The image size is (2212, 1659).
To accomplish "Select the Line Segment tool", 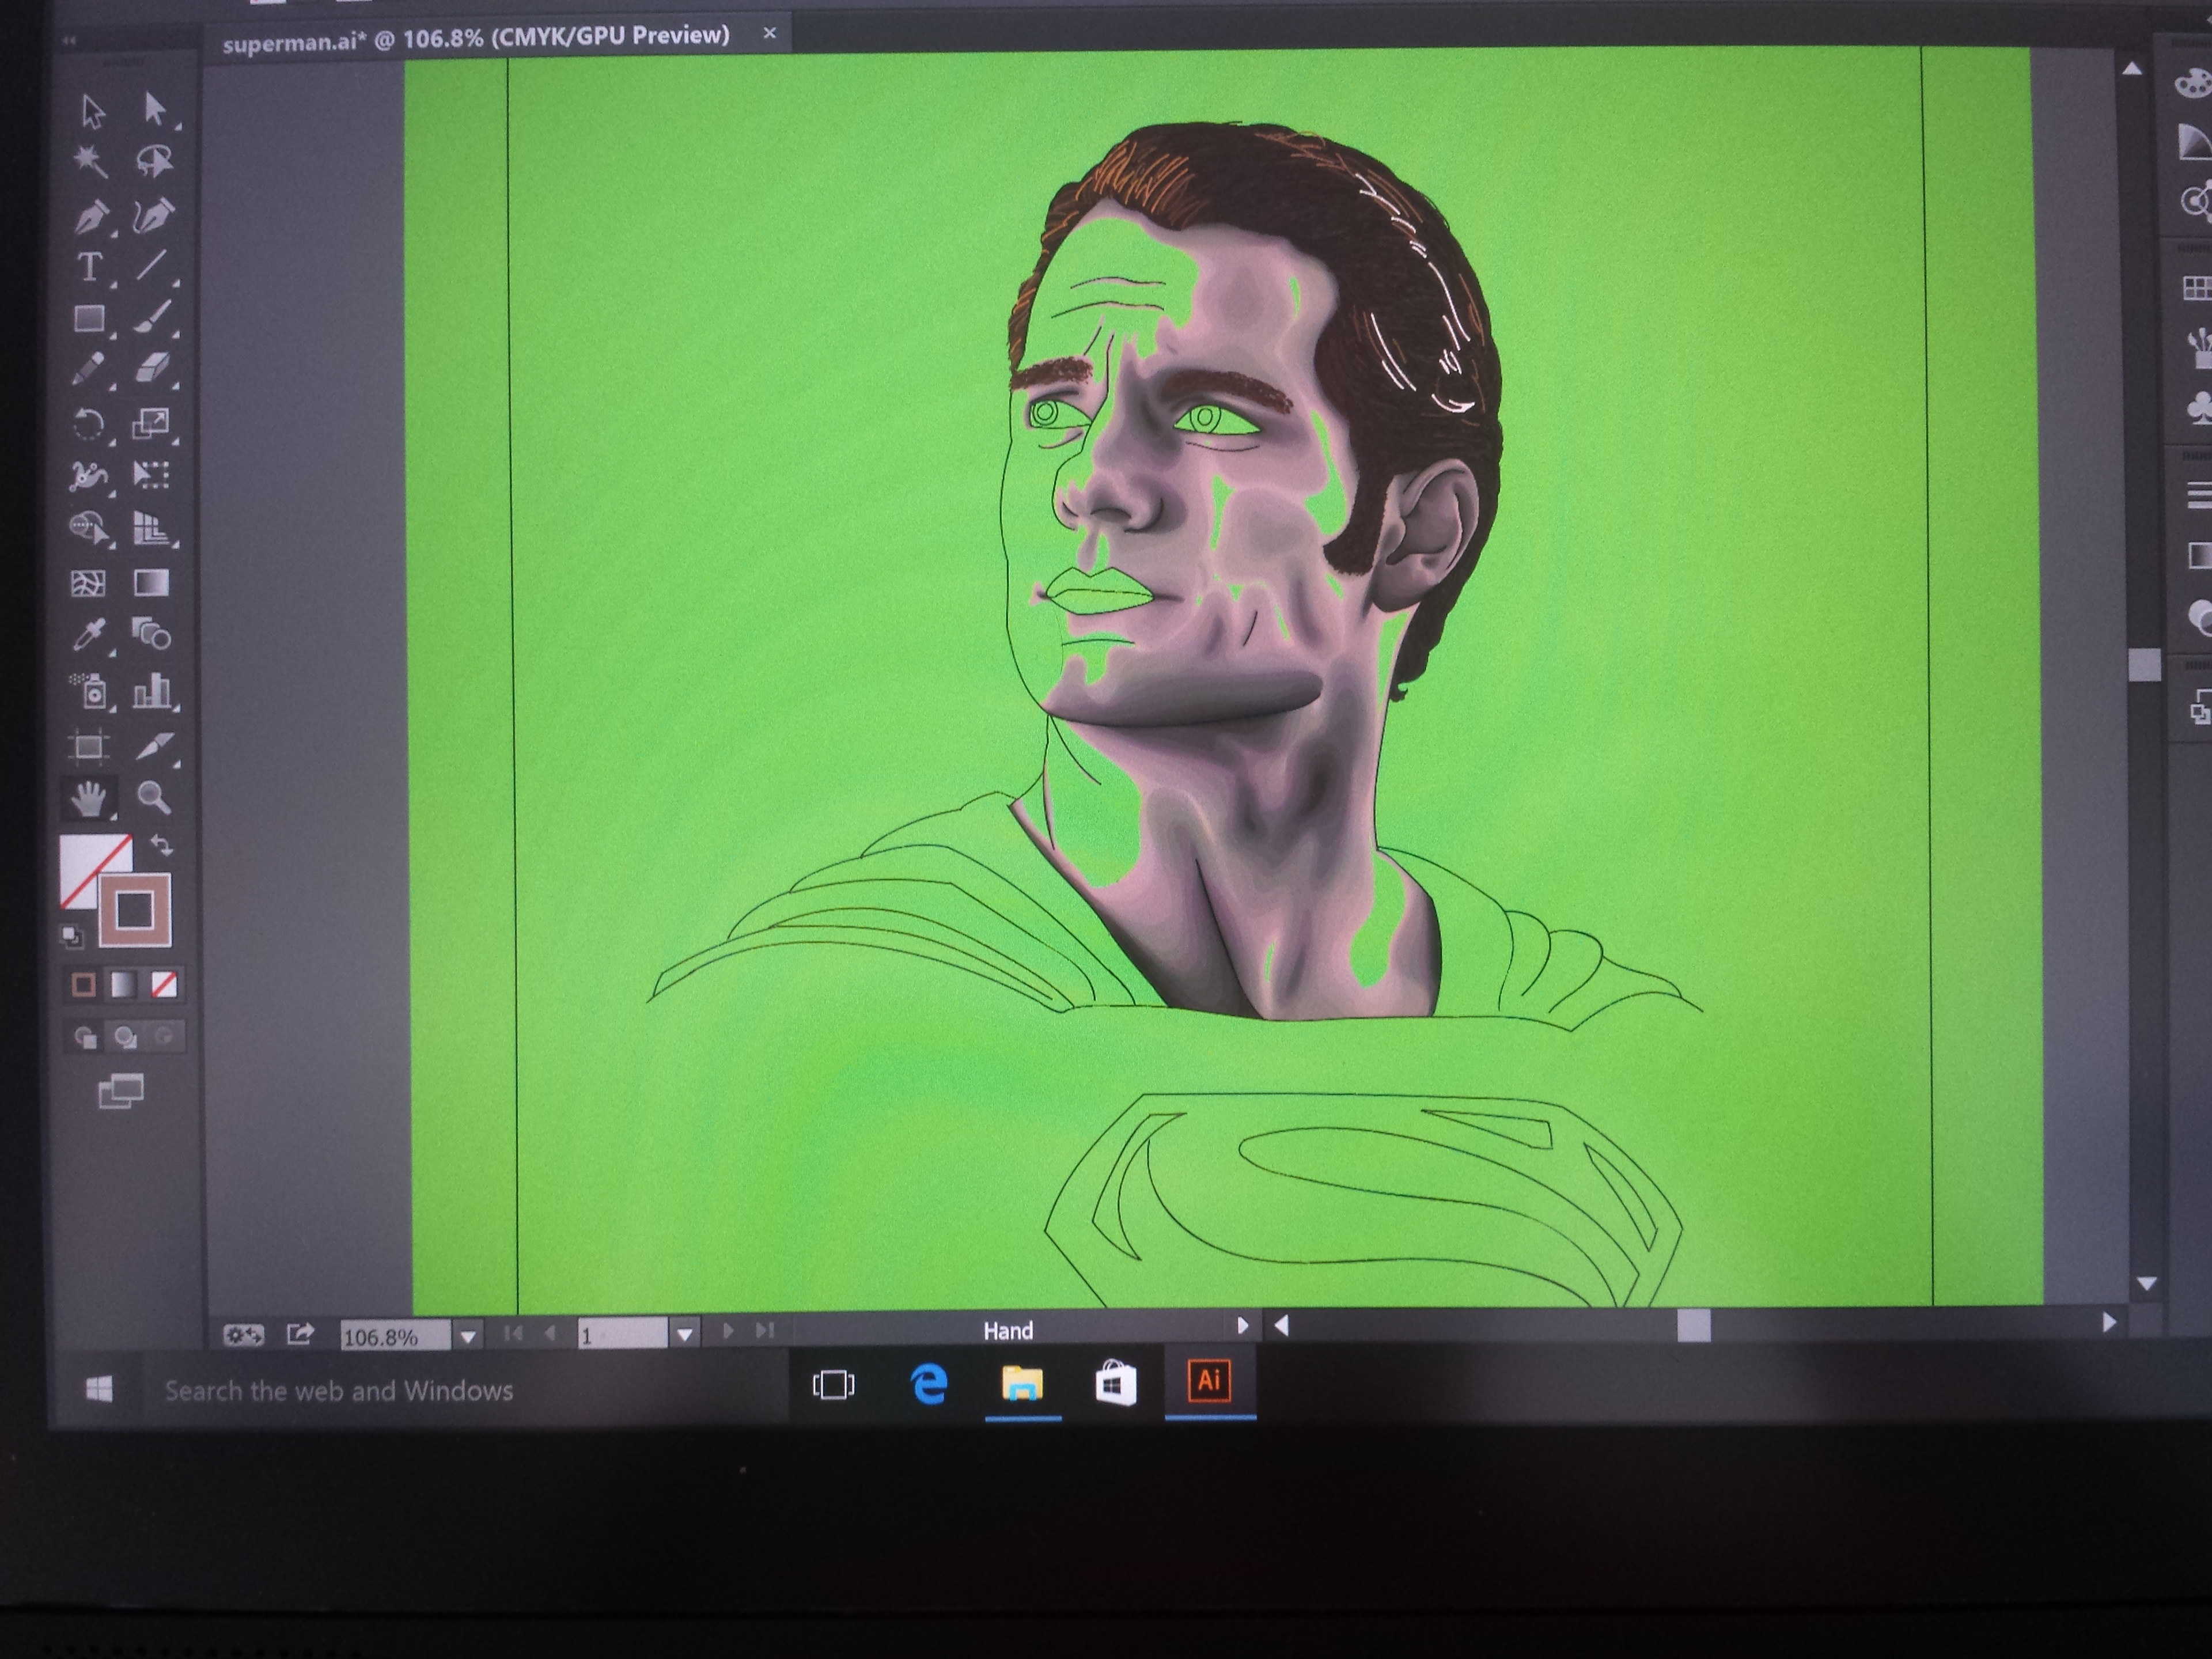I will point(151,265).
